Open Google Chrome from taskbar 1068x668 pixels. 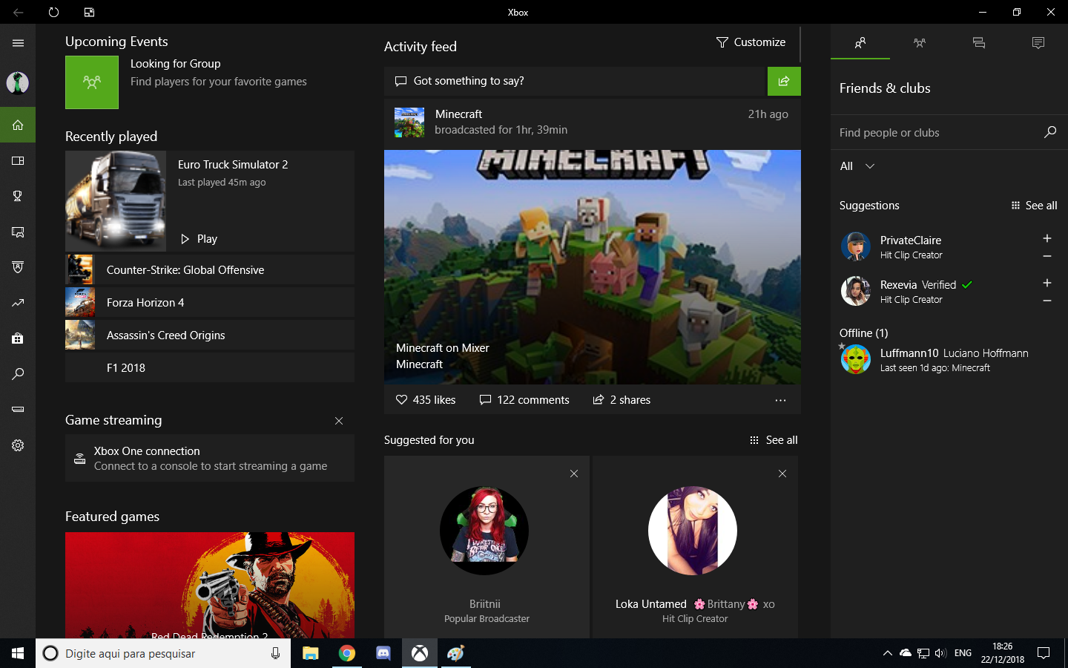pyautogui.click(x=347, y=653)
